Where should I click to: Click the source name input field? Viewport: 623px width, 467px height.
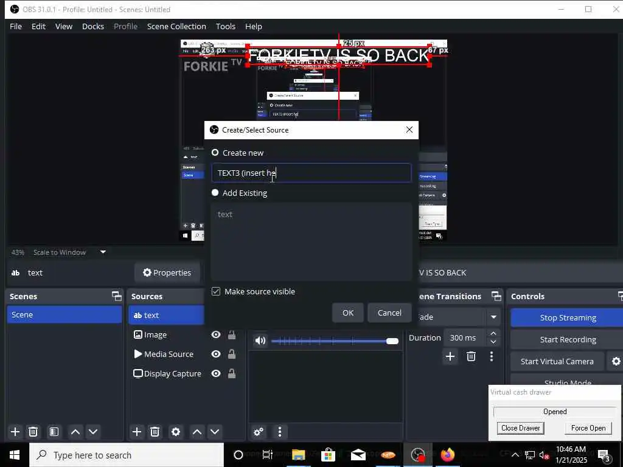(x=311, y=173)
